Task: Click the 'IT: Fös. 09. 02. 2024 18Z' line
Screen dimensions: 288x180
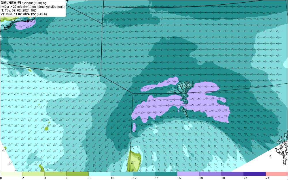Action: (x=18, y=10)
